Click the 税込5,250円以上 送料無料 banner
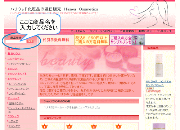Image resolution: width=180 pixels, height=130 pixels. click(92, 40)
